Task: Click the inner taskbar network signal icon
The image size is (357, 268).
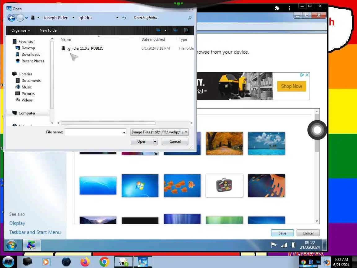Action: point(284,245)
